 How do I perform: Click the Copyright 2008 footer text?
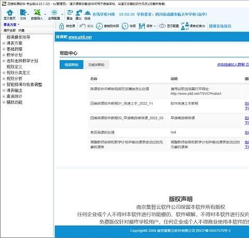(x=180, y=231)
